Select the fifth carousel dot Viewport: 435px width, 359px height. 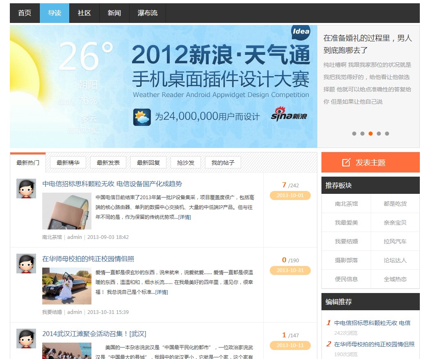click(x=387, y=134)
